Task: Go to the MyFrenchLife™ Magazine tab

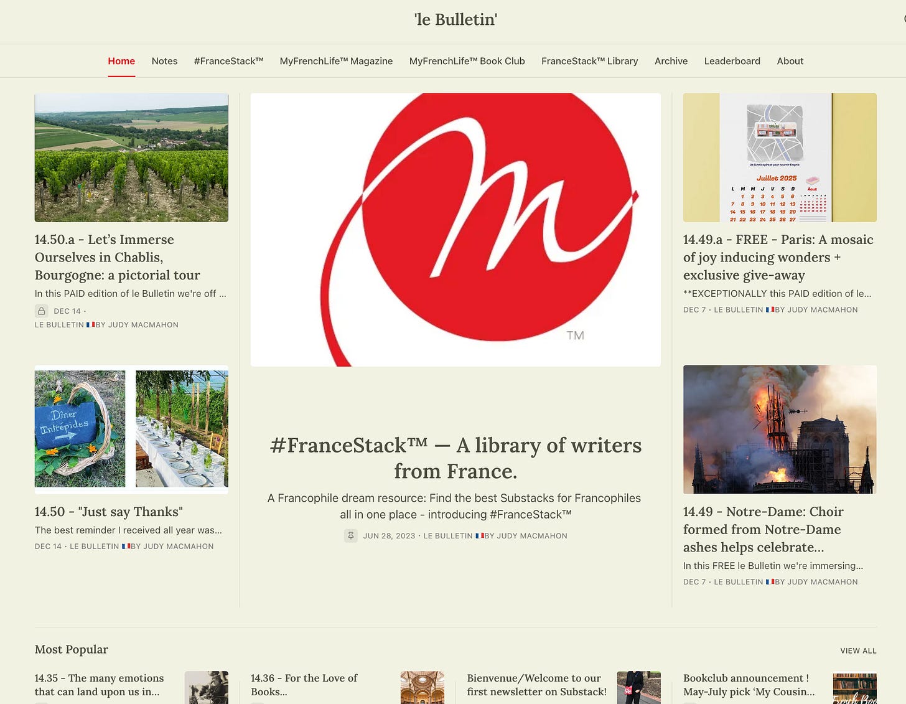Action: [x=336, y=61]
